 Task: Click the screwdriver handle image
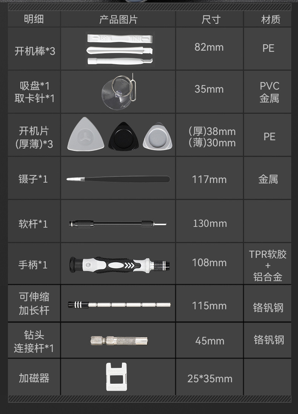coord(119,265)
